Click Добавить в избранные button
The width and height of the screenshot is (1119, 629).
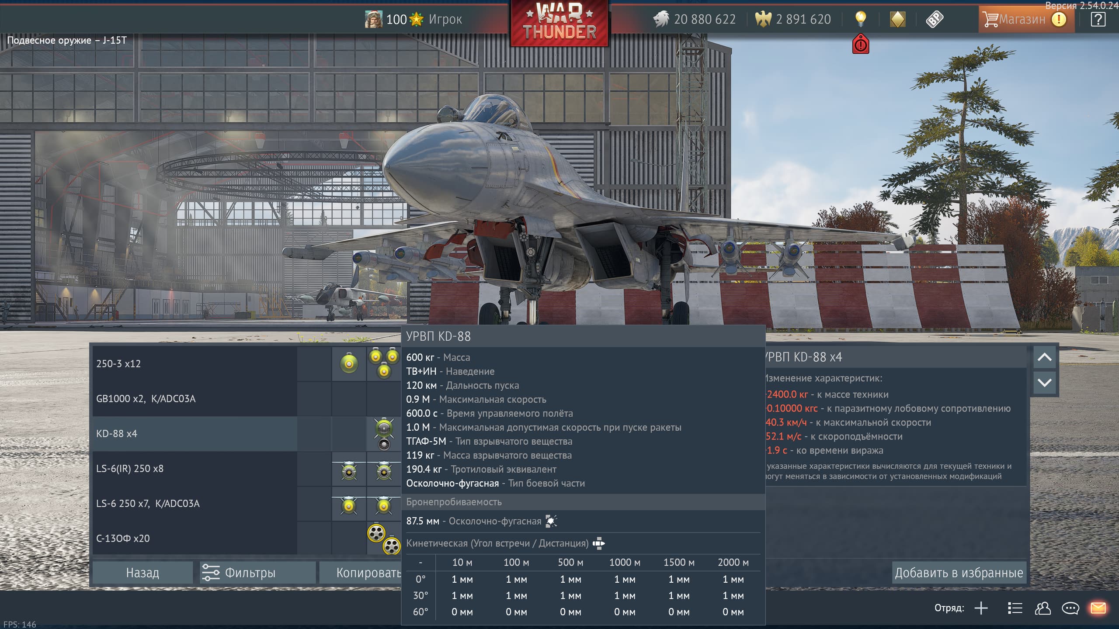(x=959, y=573)
